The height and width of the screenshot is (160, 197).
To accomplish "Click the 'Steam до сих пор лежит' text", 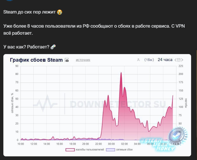I will tap(30, 12).
